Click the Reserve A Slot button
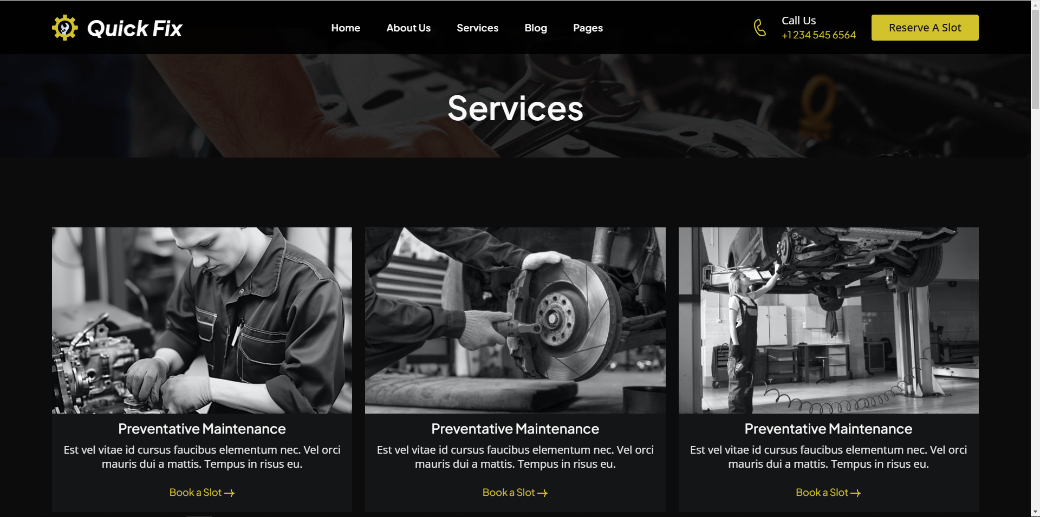The width and height of the screenshot is (1040, 517). [x=925, y=28]
